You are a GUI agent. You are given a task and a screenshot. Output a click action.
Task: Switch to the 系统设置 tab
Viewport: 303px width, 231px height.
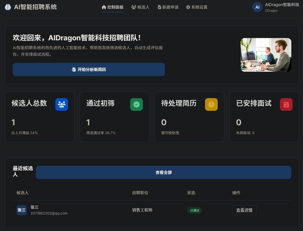coord(197,7)
